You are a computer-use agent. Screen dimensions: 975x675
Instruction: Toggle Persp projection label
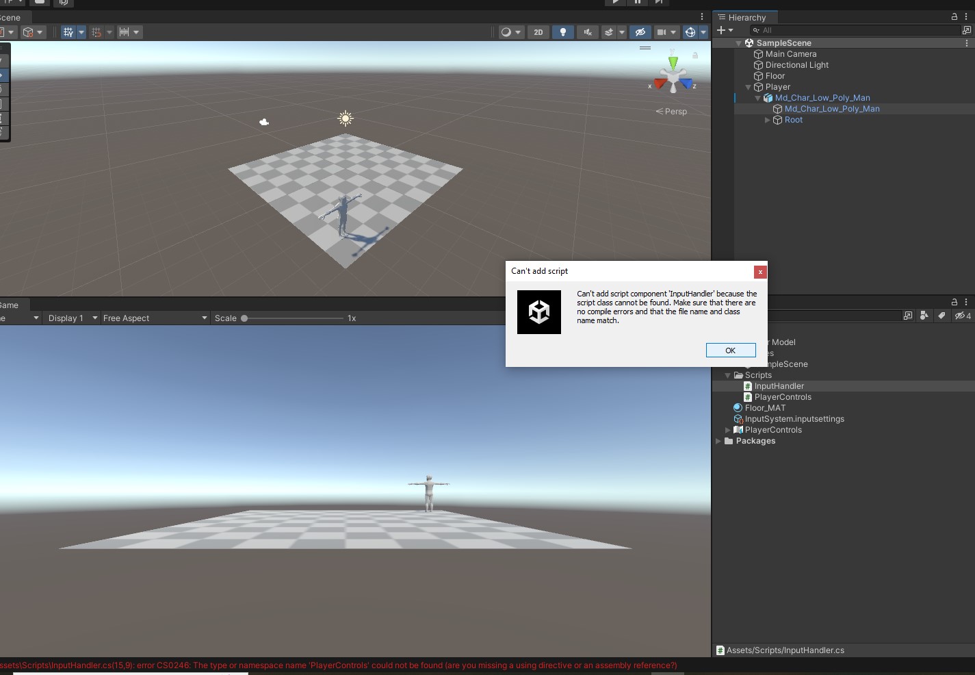pos(671,112)
